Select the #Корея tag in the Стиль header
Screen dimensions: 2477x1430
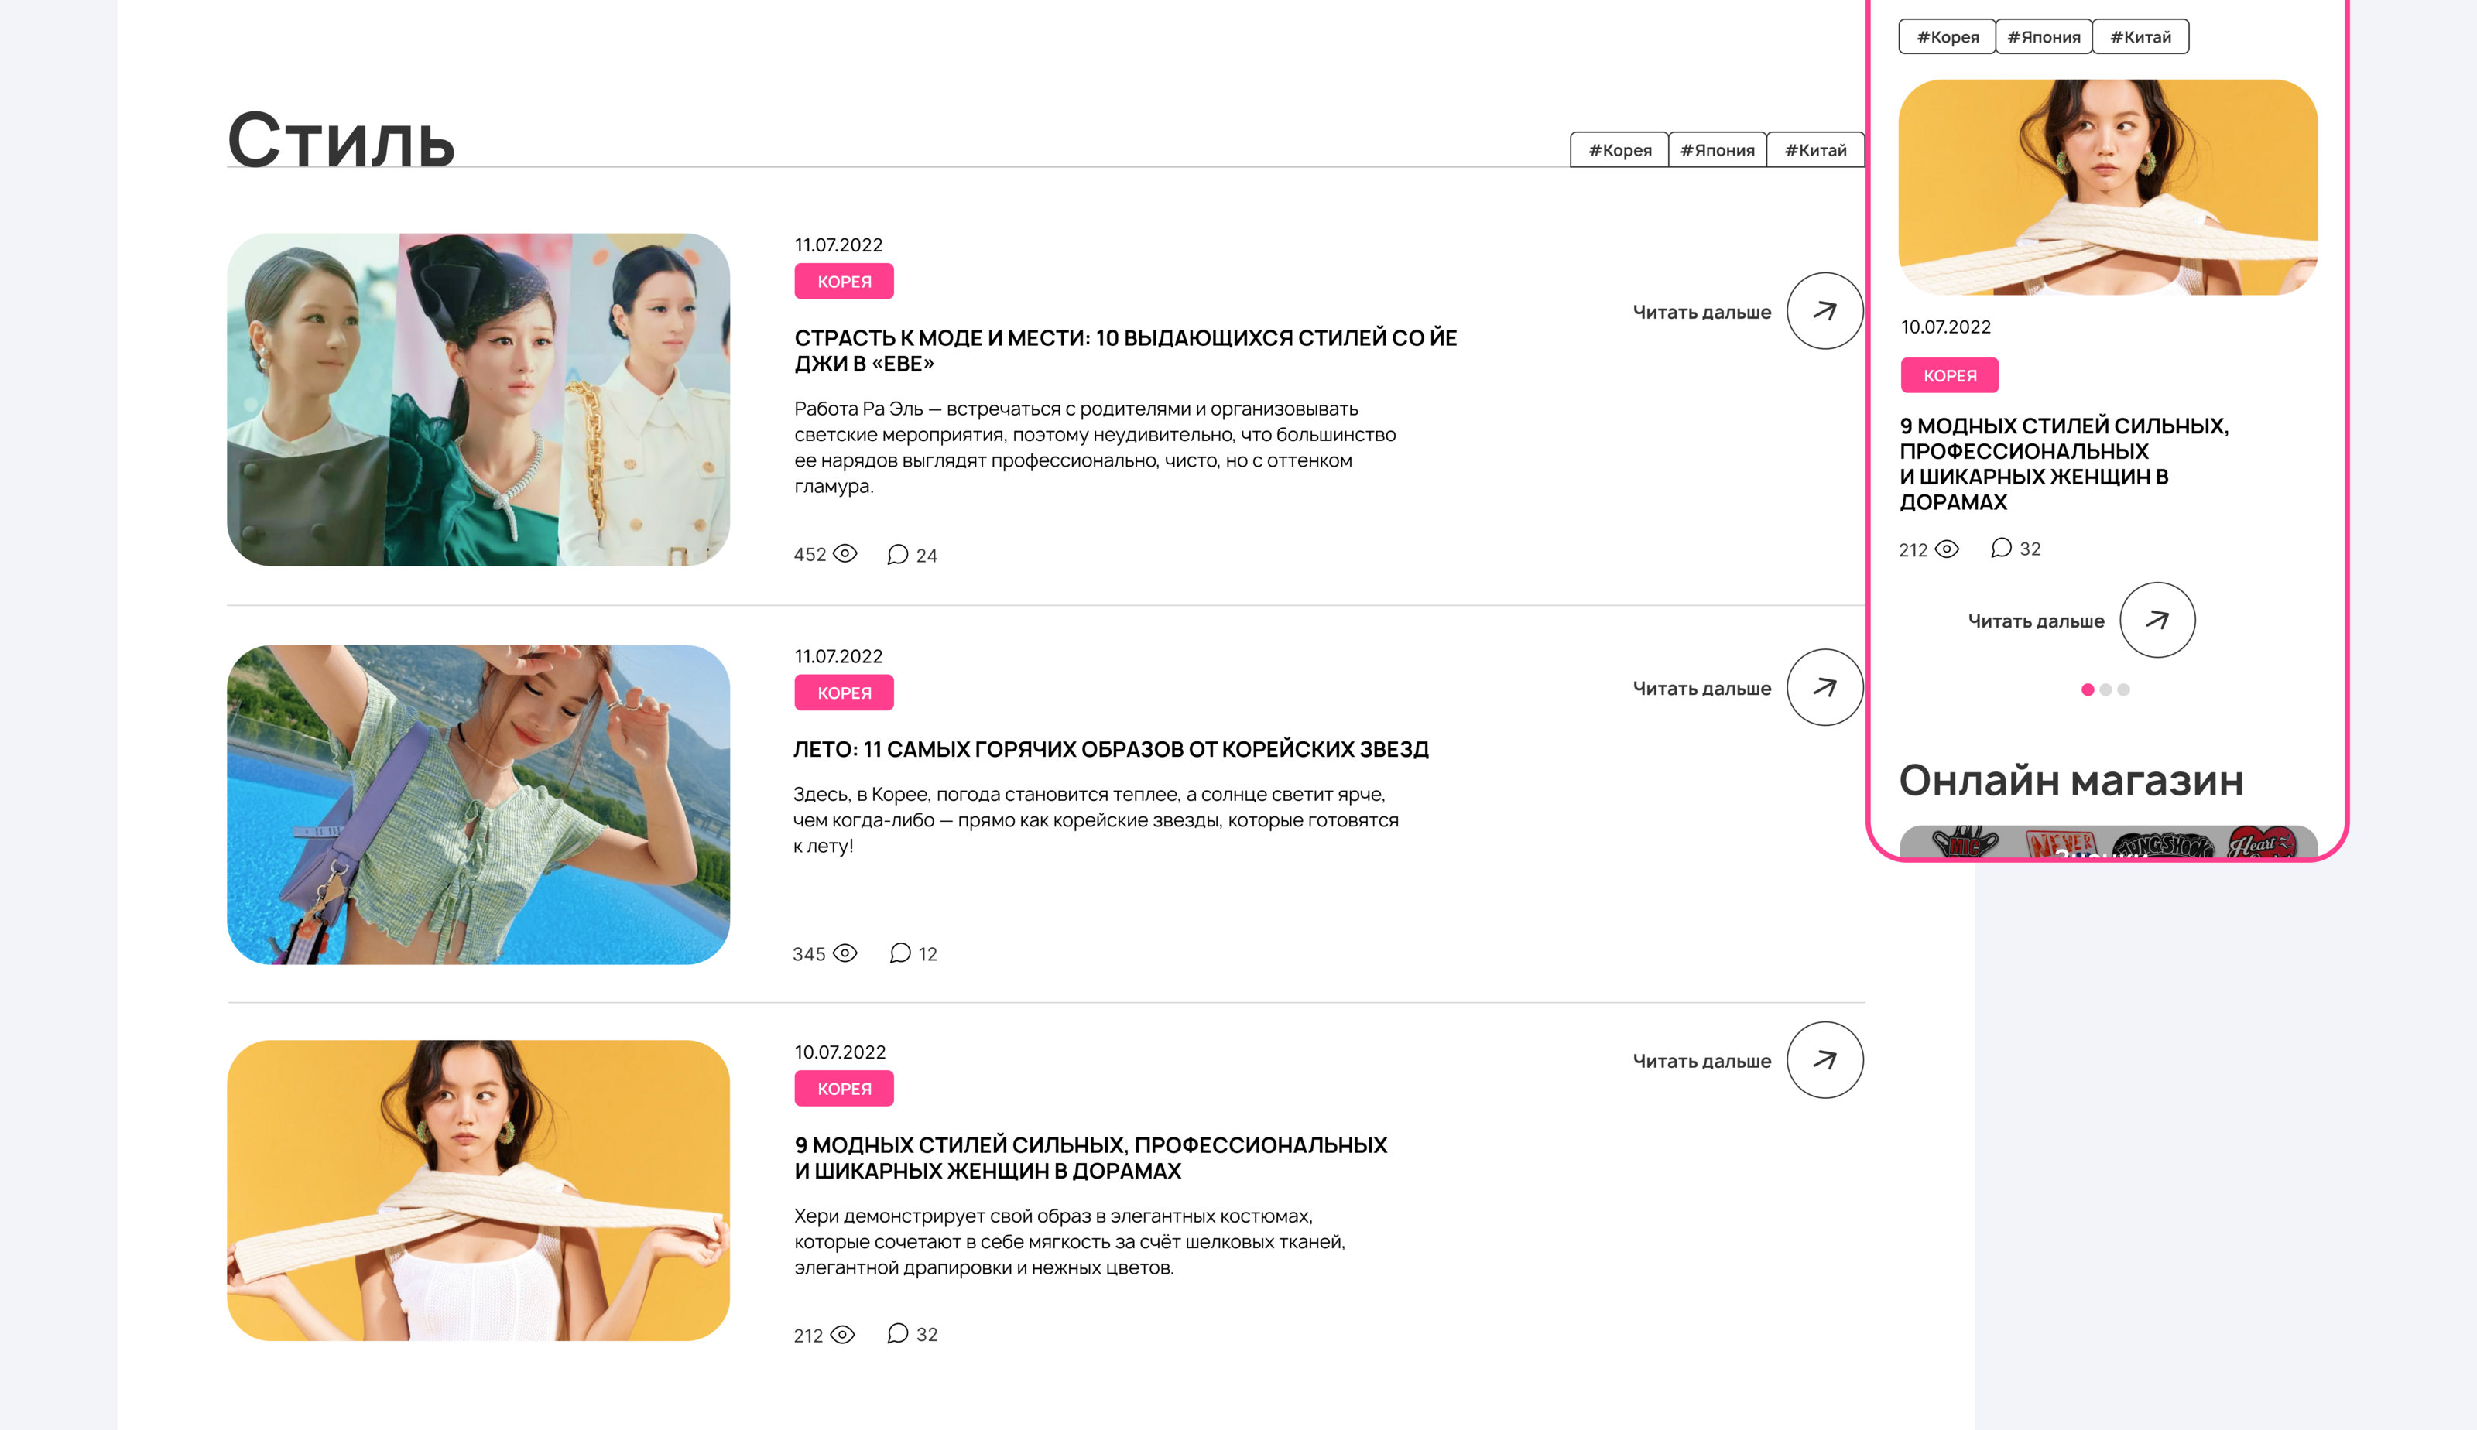[x=1619, y=150]
